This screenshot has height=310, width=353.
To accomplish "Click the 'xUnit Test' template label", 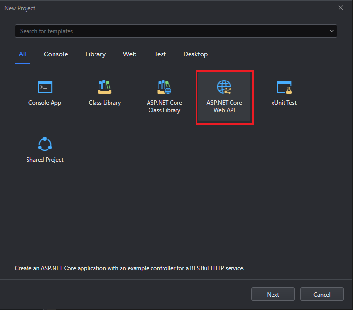I will click(x=284, y=103).
